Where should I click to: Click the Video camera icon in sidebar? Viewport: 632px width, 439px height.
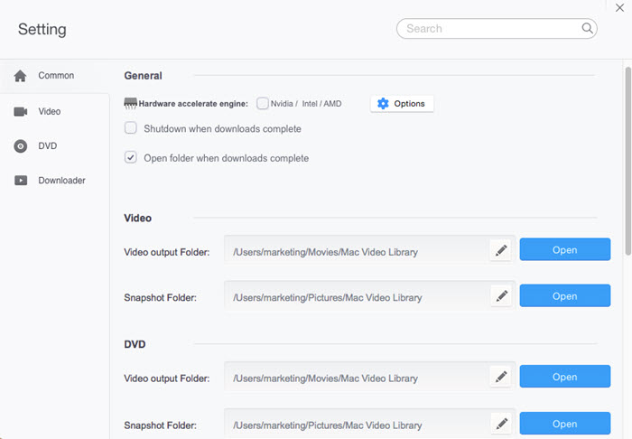20,111
